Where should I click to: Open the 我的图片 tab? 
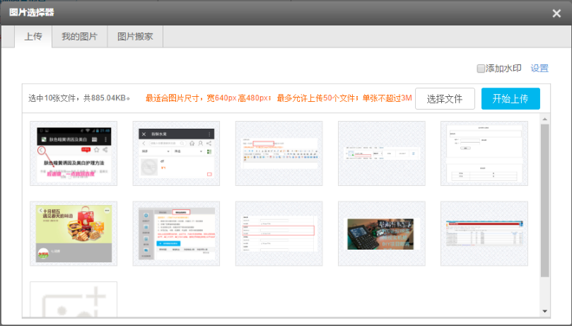pos(80,36)
